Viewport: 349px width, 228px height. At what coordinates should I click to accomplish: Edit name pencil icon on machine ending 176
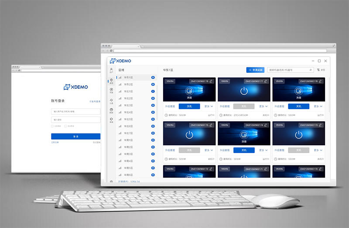click(320, 81)
